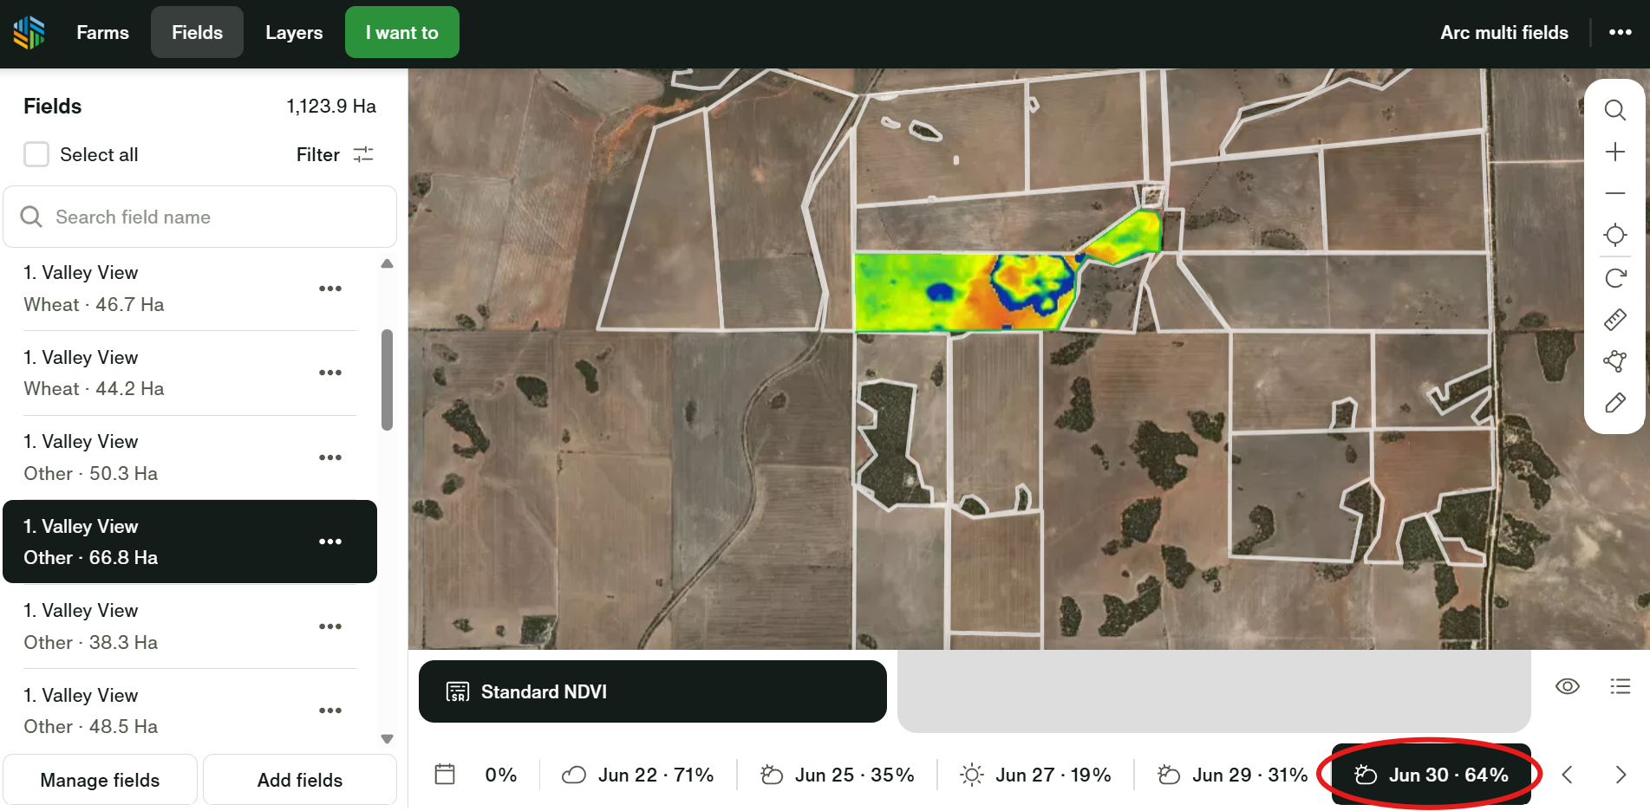Screen dimensions: 1650x811
Task: Click the map search magnifier icon
Action: (x=1614, y=110)
